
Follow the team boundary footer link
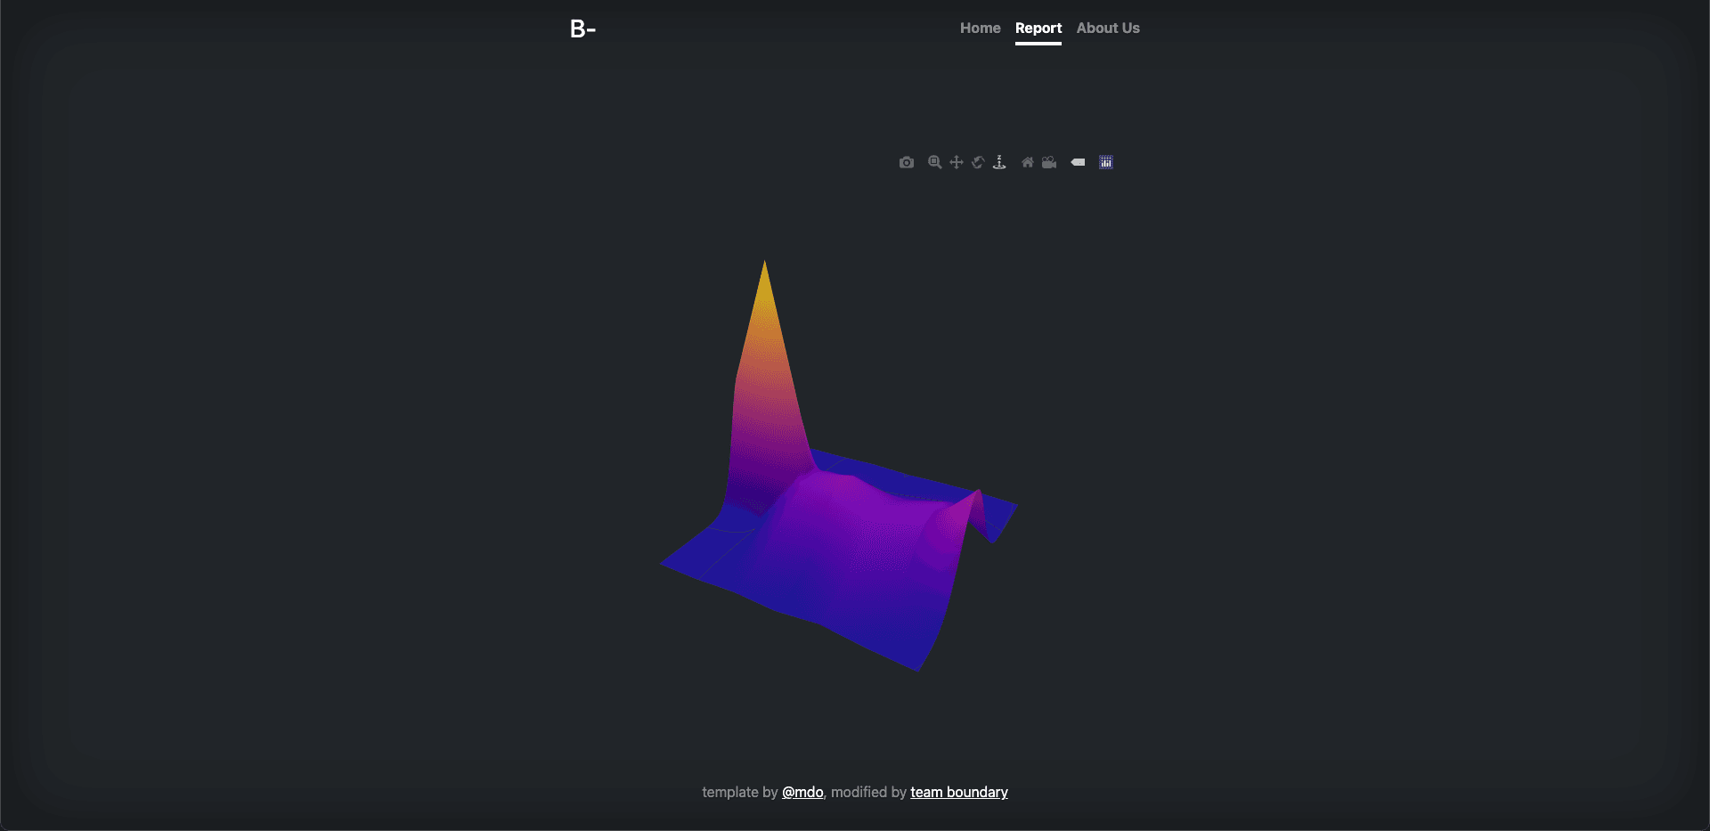pos(959,792)
